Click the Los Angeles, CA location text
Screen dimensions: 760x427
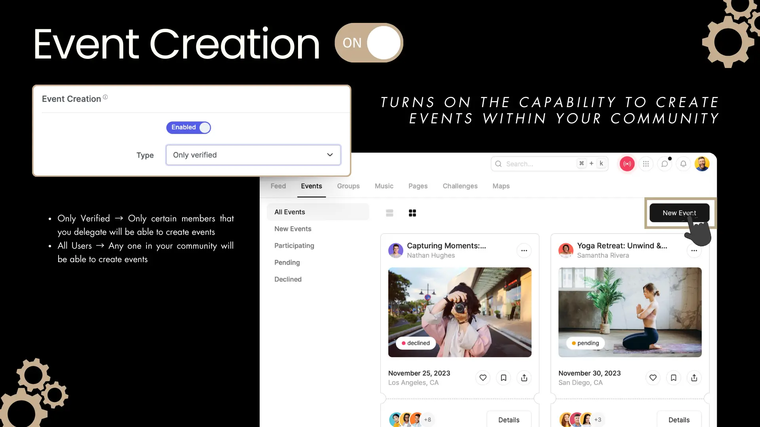click(413, 383)
